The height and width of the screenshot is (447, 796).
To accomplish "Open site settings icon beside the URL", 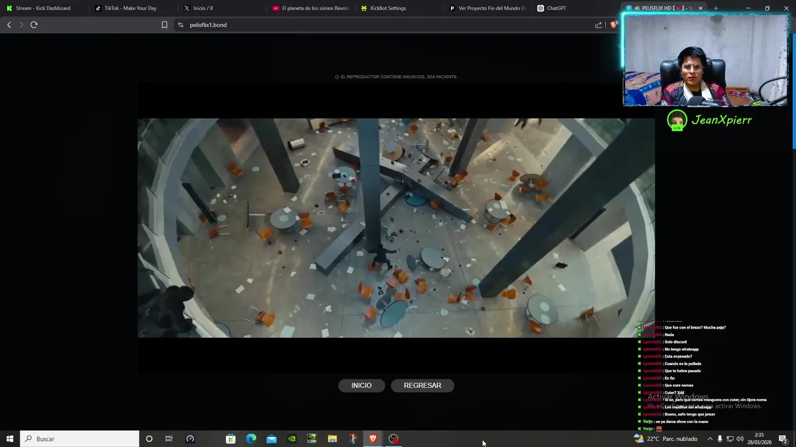I will (x=180, y=25).
